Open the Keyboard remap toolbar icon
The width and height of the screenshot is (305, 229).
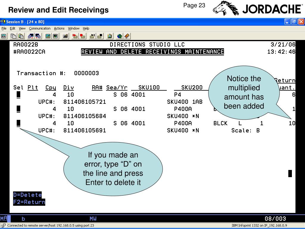[x=65, y=36]
